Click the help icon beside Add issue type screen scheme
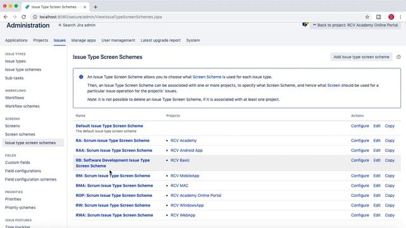Viewport: 406px width, 228px height. pos(398,57)
